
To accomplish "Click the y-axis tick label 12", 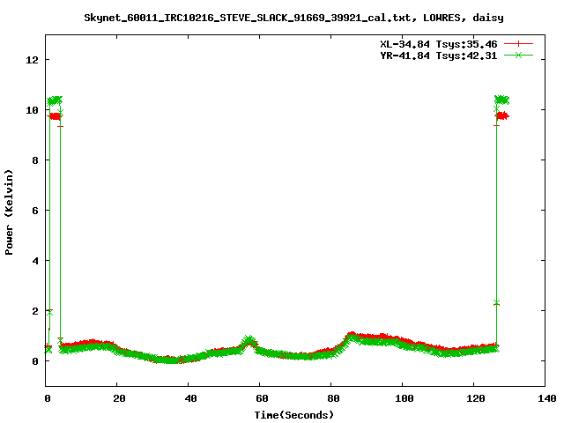I will [x=32, y=60].
